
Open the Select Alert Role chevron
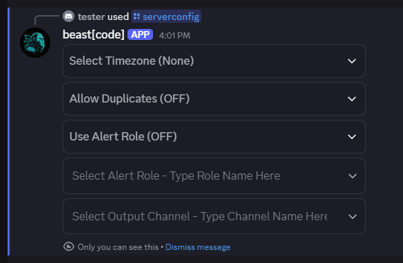(353, 176)
